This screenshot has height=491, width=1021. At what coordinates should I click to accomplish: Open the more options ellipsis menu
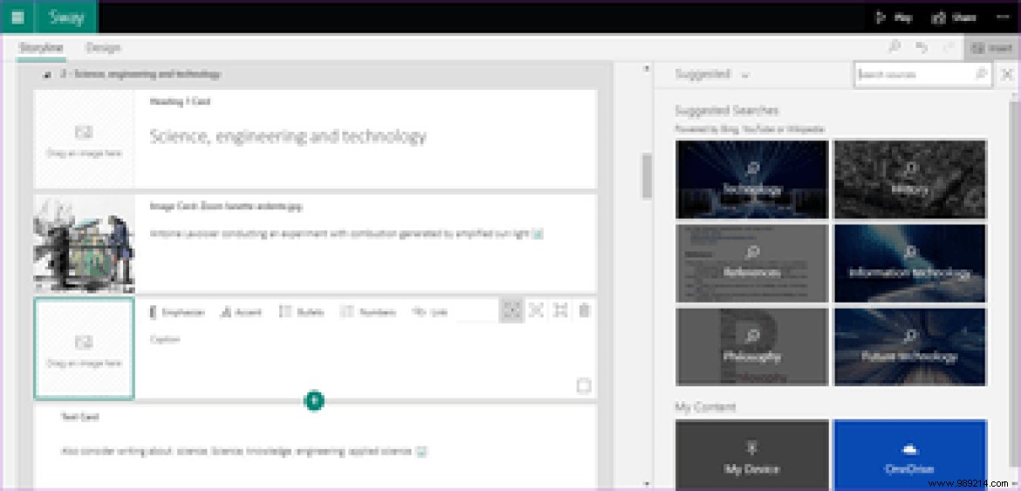tap(1003, 18)
